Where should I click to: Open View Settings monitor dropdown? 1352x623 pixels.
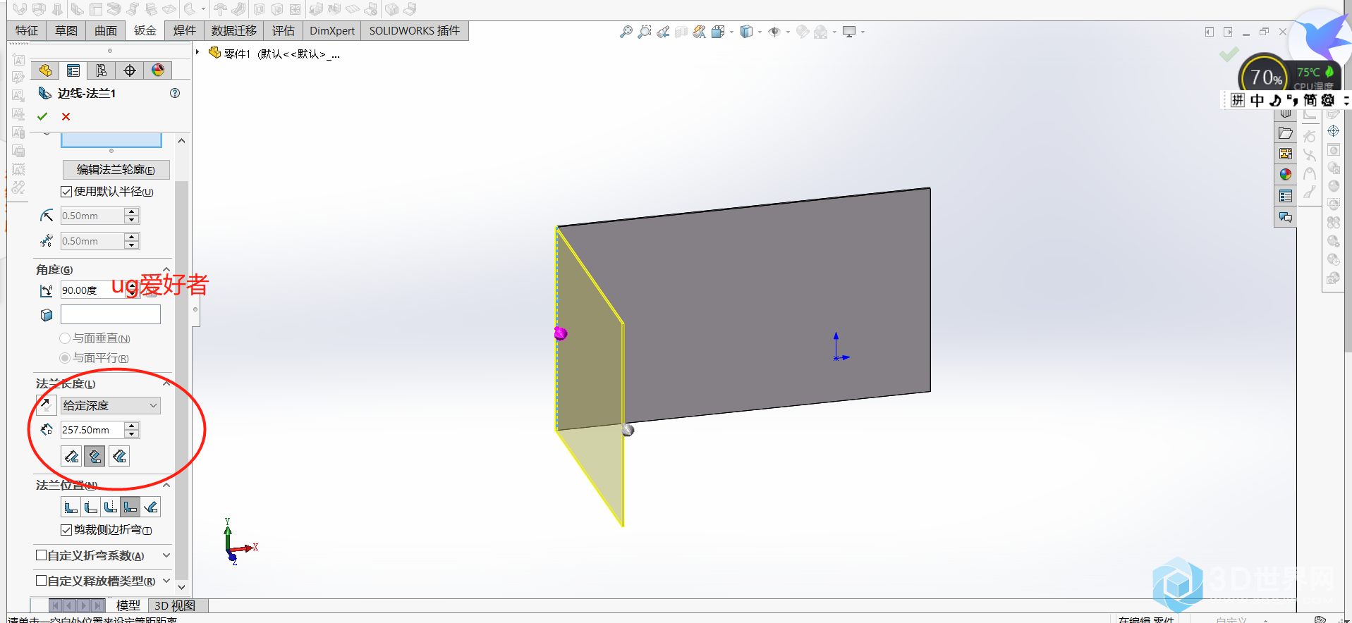pyautogui.click(x=863, y=32)
